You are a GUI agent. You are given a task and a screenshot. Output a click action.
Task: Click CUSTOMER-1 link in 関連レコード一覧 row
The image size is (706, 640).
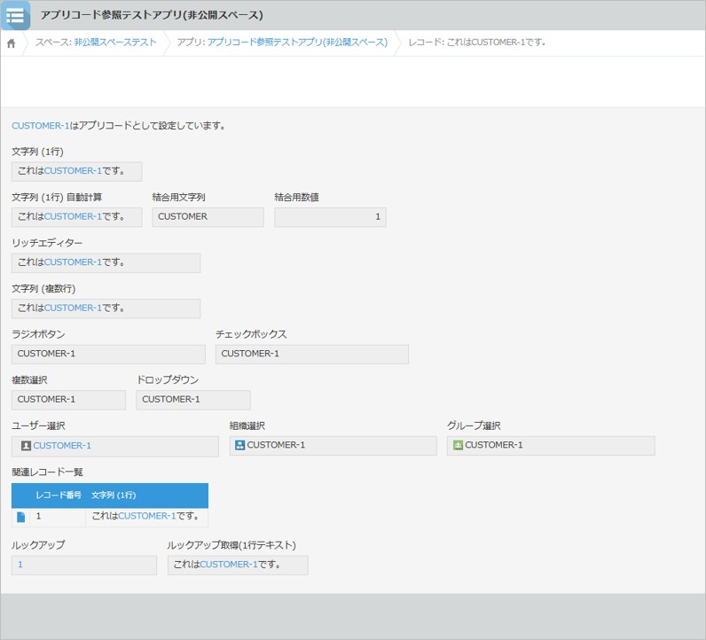coord(146,516)
